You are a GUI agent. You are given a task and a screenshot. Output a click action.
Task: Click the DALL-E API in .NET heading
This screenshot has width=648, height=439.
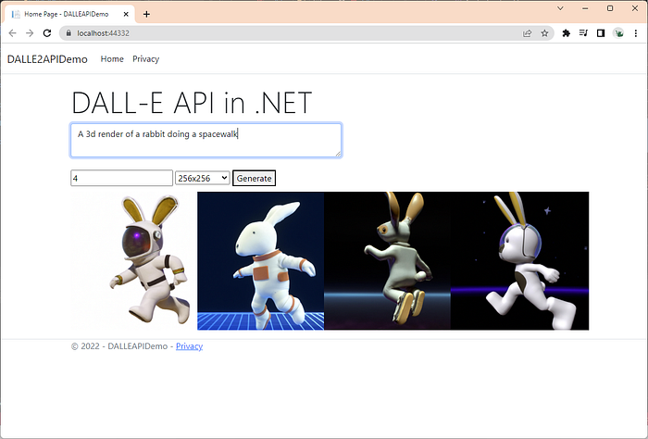192,103
